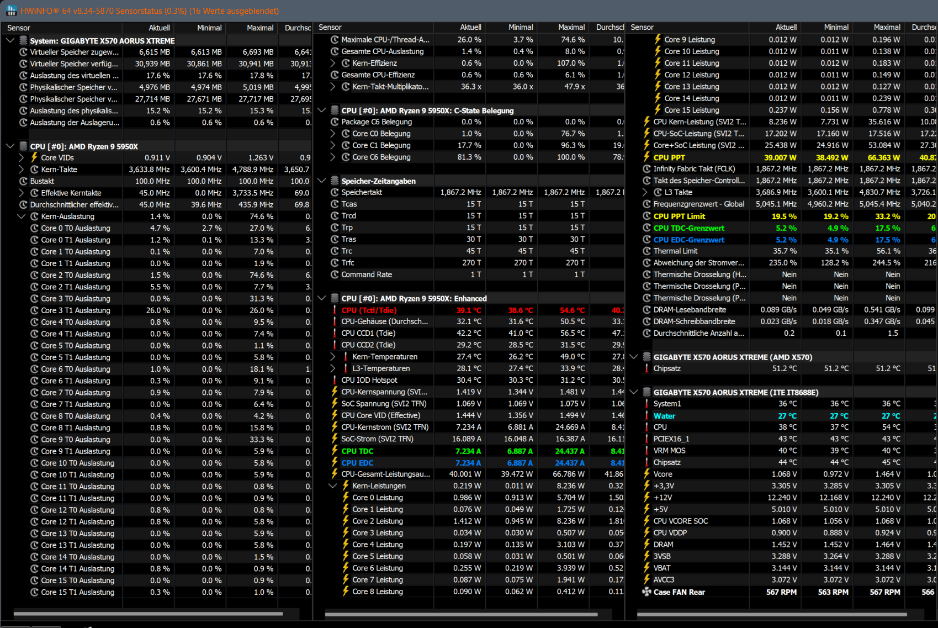This screenshot has height=628, width=938.
Task: Click the fan icon next to Case FAN Rear
Action: point(646,592)
